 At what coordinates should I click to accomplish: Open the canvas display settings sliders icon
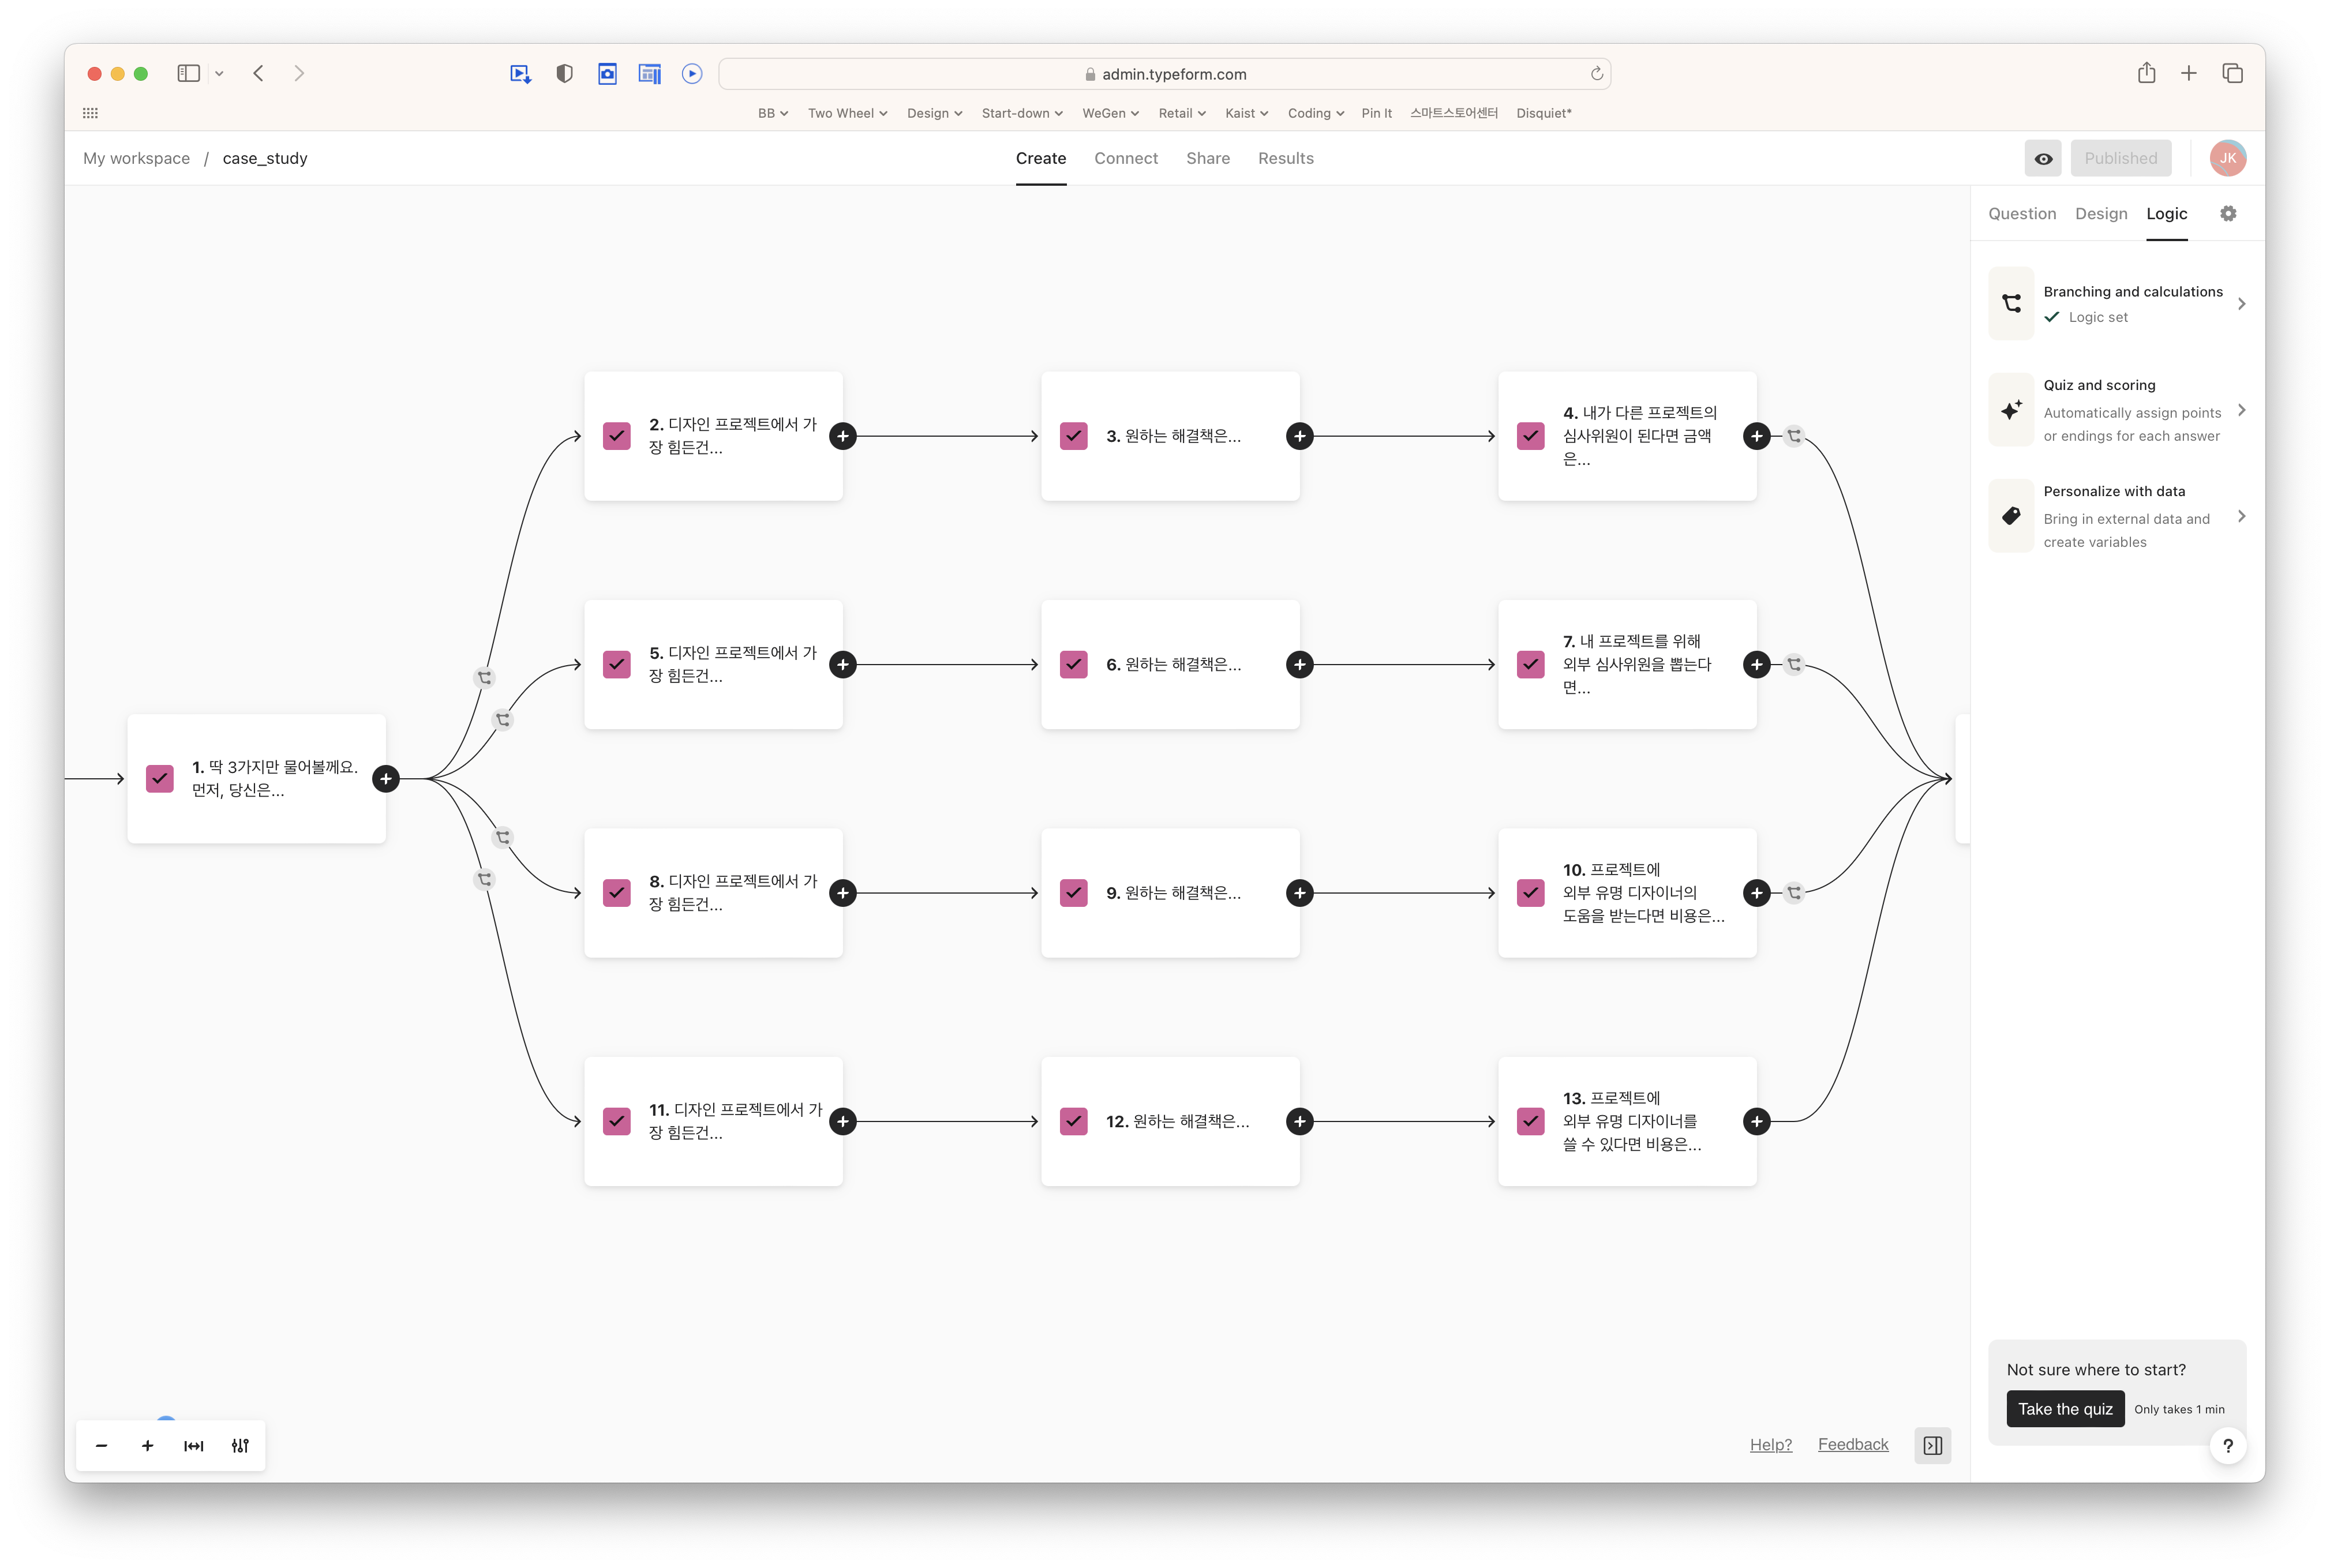tap(240, 1445)
